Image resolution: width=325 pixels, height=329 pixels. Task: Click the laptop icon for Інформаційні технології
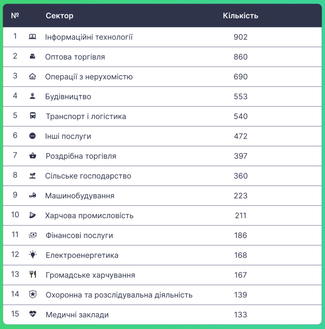pyautogui.click(x=32, y=37)
